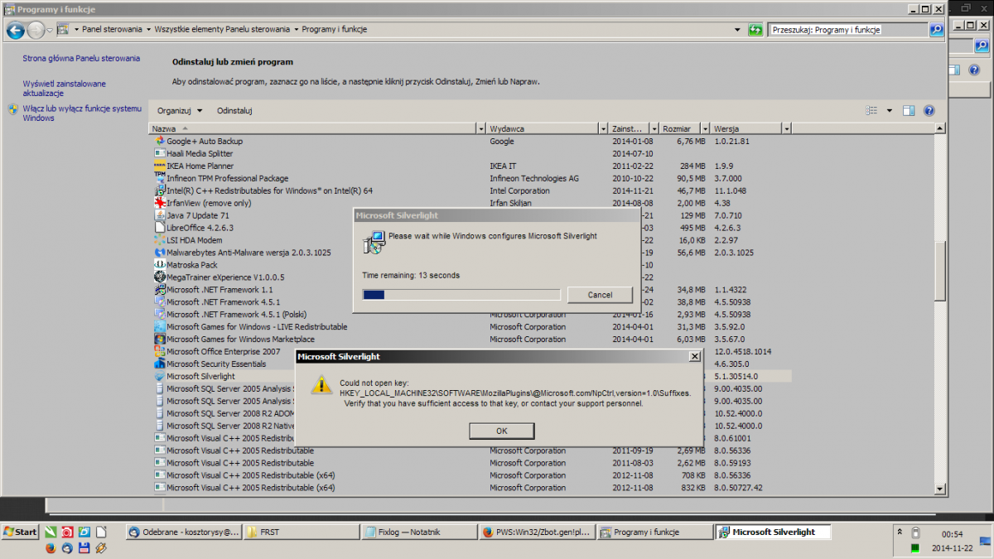Open Strona główna Panelu sterowania link
Screen dimensions: 994x559
[x=81, y=59]
